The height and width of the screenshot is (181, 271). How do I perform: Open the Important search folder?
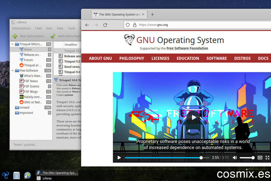[x=31, y=113]
